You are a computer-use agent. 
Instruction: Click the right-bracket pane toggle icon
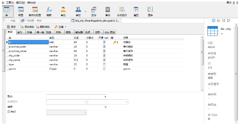point(229,21)
